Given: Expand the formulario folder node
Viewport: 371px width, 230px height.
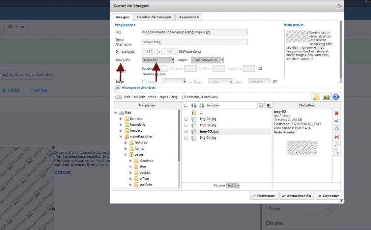Looking at the screenshot, I should tap(121, 125).
